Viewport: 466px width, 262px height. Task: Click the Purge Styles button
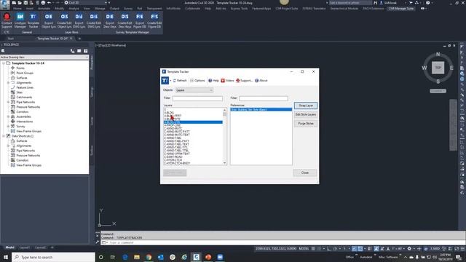click(306, 123)
